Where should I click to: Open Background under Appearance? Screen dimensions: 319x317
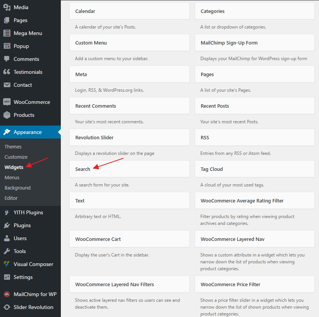pos(17,188)
